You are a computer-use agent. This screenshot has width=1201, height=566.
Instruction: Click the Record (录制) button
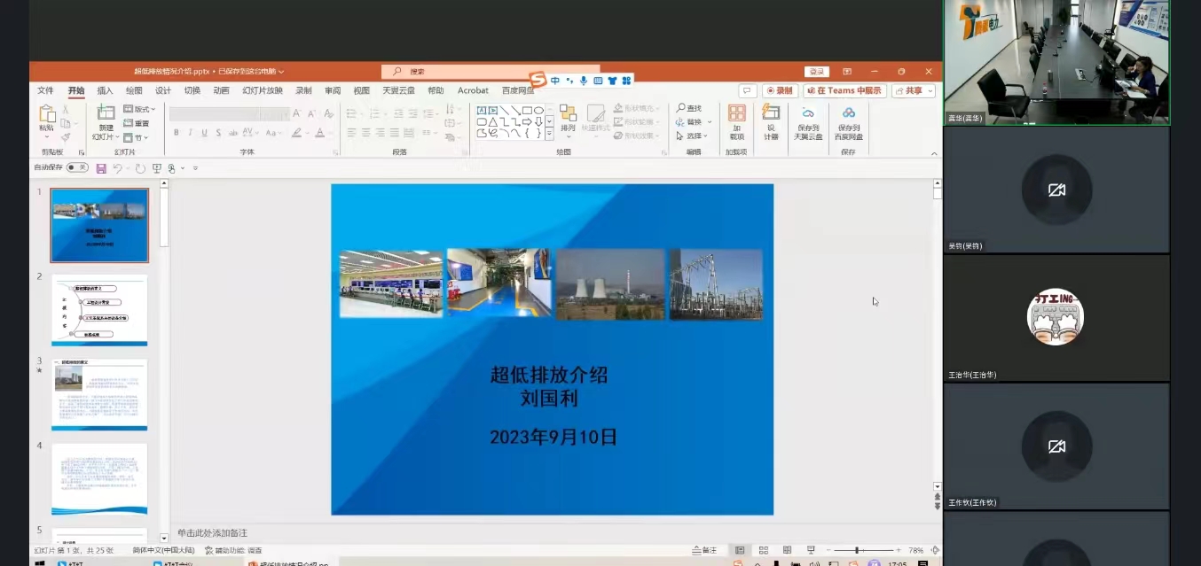coord(781,90)
